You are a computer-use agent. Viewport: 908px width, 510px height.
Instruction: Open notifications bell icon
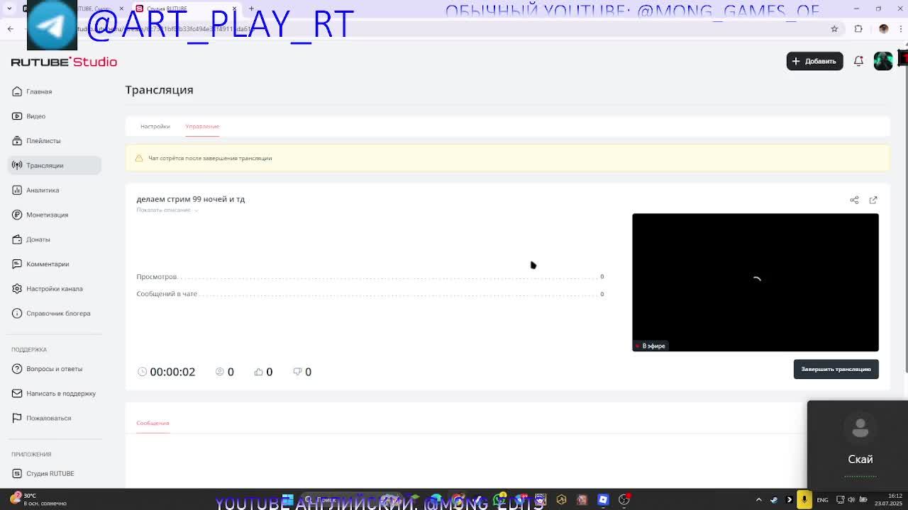coord(858,61)
